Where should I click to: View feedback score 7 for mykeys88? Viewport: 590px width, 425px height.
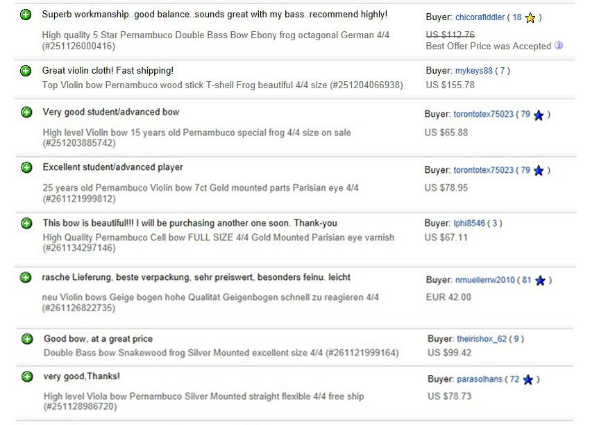click(502, 71)
